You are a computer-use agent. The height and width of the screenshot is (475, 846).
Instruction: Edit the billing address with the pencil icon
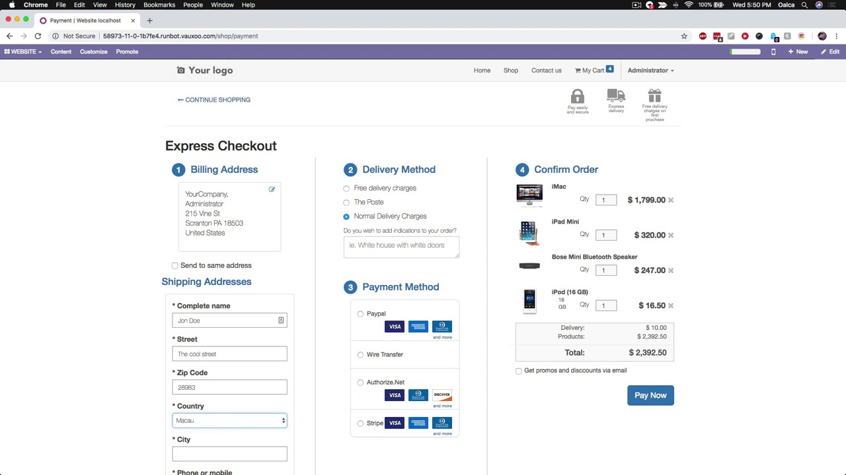pos(272,189)
